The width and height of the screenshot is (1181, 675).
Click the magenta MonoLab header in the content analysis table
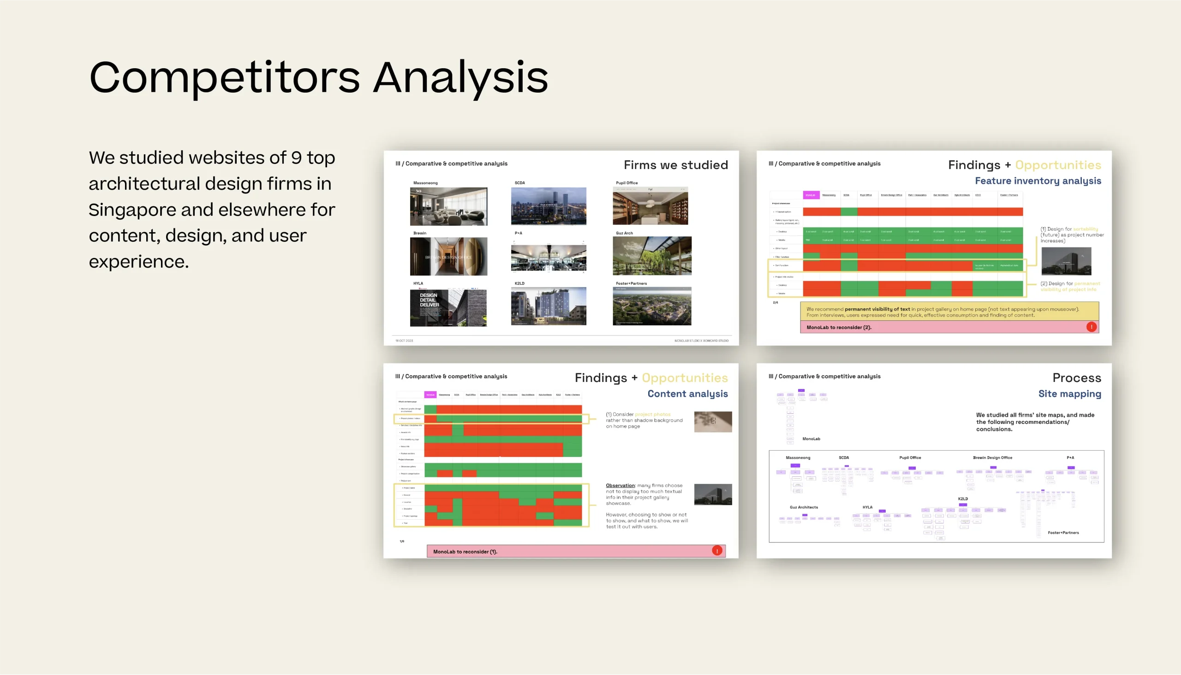430,394
